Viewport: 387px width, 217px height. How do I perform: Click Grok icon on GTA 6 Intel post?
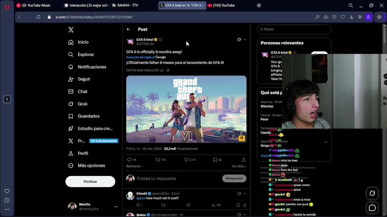[x=239, y=39]
